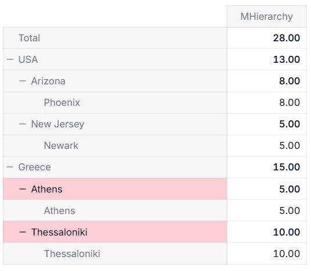
Task: Select the Thessaloniki child row
Action: (115, 254)
